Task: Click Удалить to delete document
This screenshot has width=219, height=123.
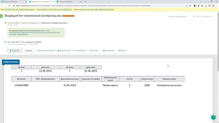Action: pos(122,51)
